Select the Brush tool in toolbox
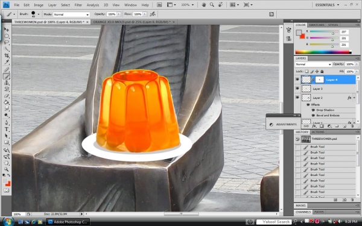The height and width of the screenshot is (226, 362). (x=7, y=76)
